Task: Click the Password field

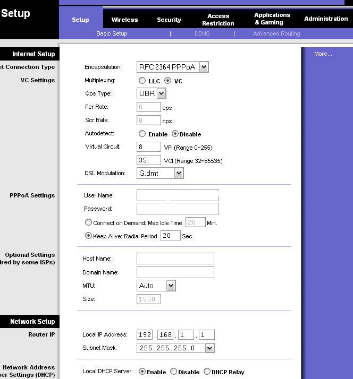Action: point(178,209)
